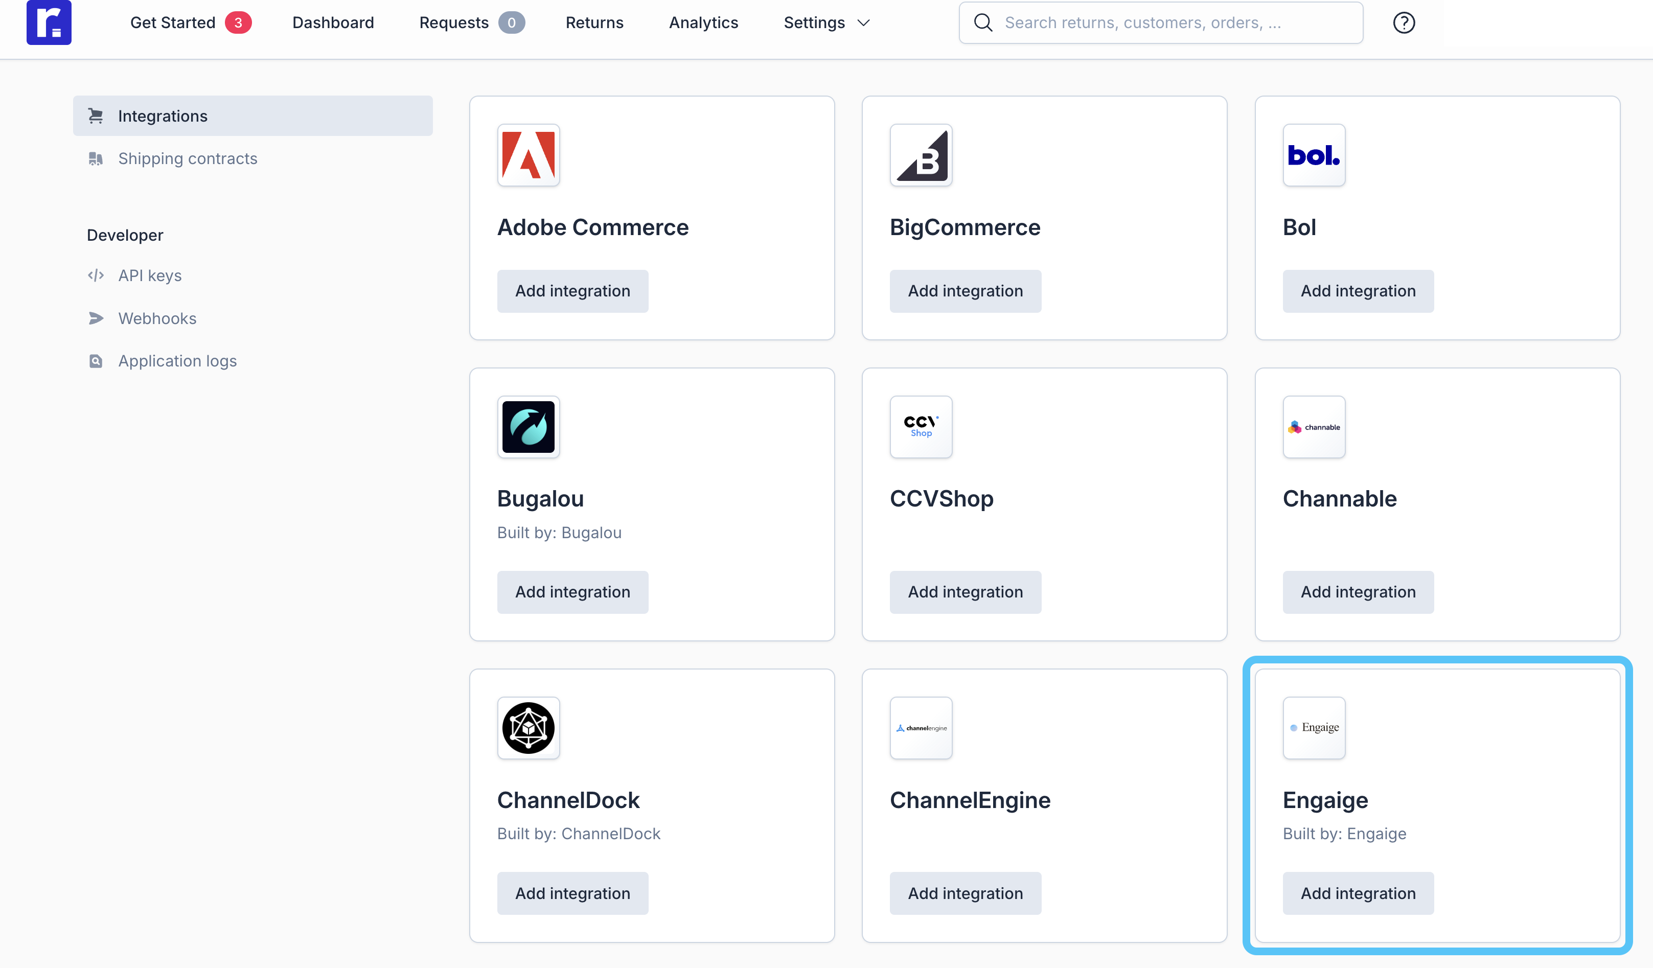Click the Application logs icon
This screenshot has width=1653, height=968.
point(96,361)
